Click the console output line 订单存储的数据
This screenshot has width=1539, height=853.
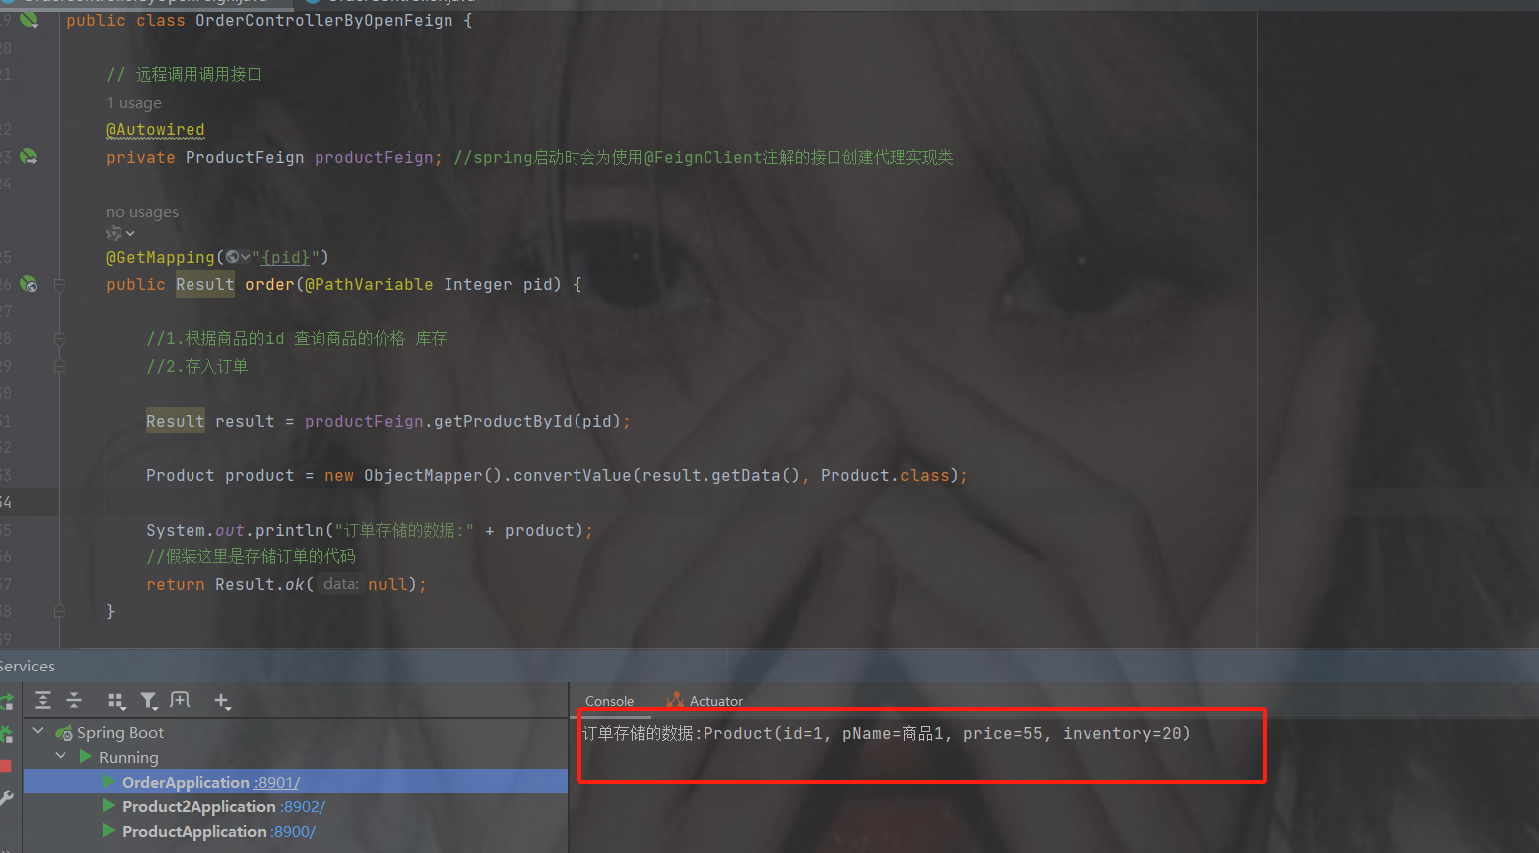(x=885, y=733)
